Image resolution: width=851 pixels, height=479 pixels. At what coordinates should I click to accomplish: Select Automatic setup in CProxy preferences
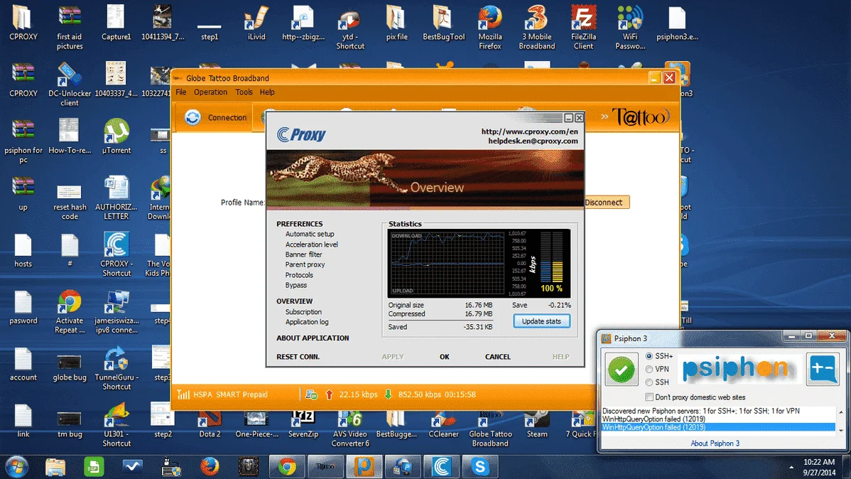309,234
